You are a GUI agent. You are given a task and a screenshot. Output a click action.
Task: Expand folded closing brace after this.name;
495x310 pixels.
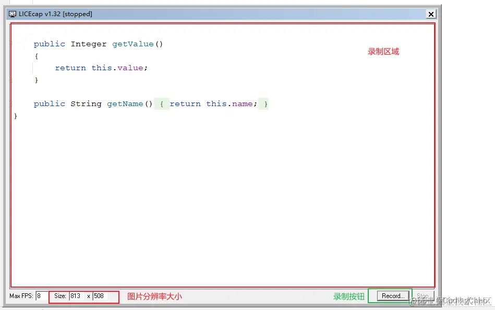(x=263, y=104)
